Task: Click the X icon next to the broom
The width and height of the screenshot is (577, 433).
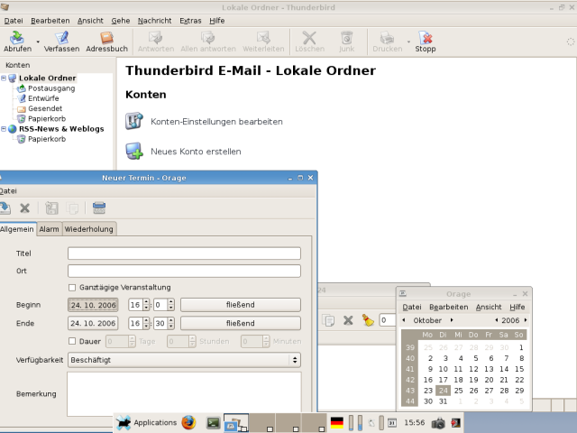Action: [348, 320]
